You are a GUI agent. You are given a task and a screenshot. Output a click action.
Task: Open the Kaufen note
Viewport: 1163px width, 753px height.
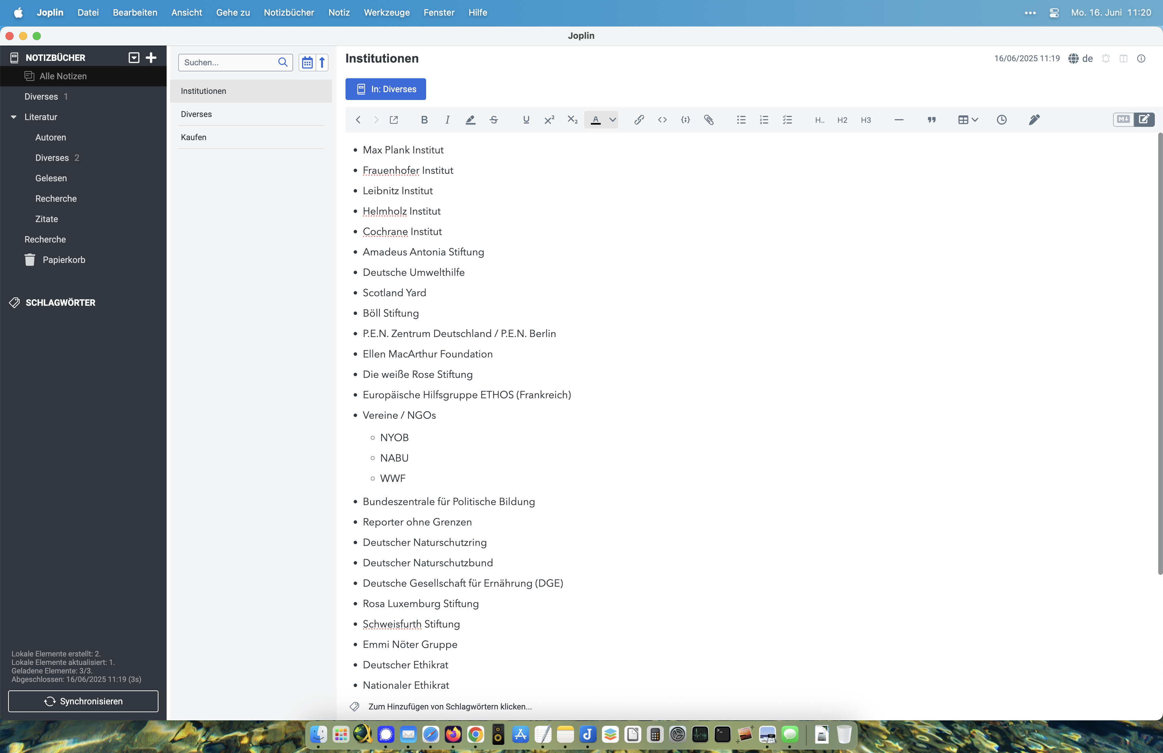tap(251, 137)
